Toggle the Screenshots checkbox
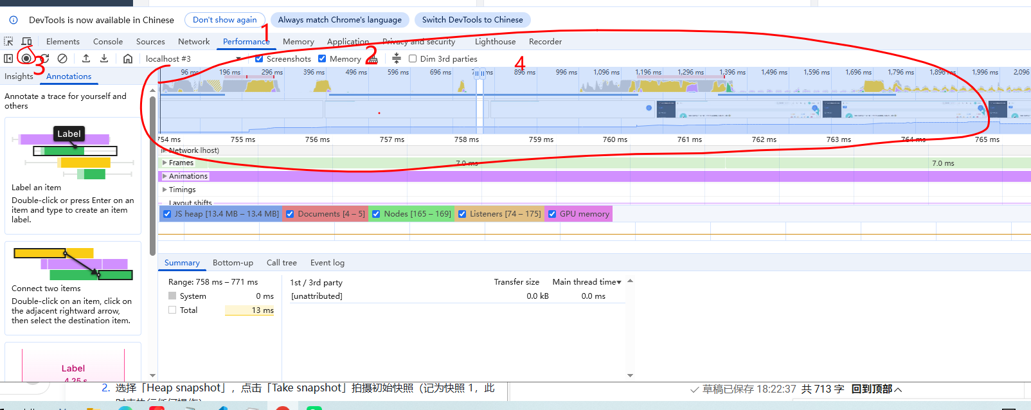1031x410 pixels. pyautogui.click(x=259, y=58)
